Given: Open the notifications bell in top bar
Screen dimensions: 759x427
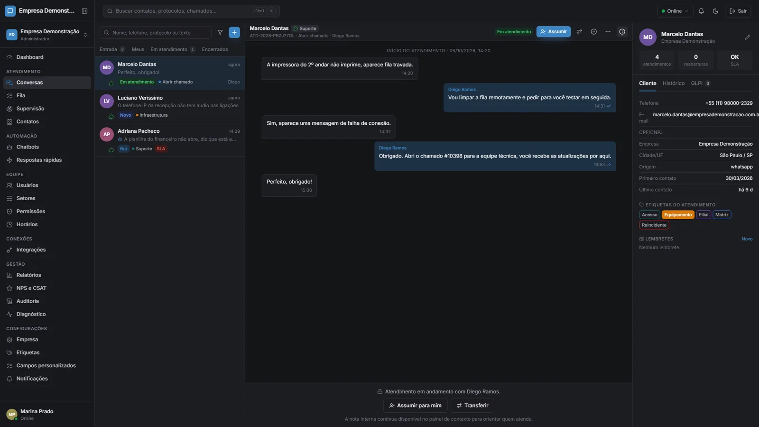Looking at the screenshot, I should (x=701, y=11).
